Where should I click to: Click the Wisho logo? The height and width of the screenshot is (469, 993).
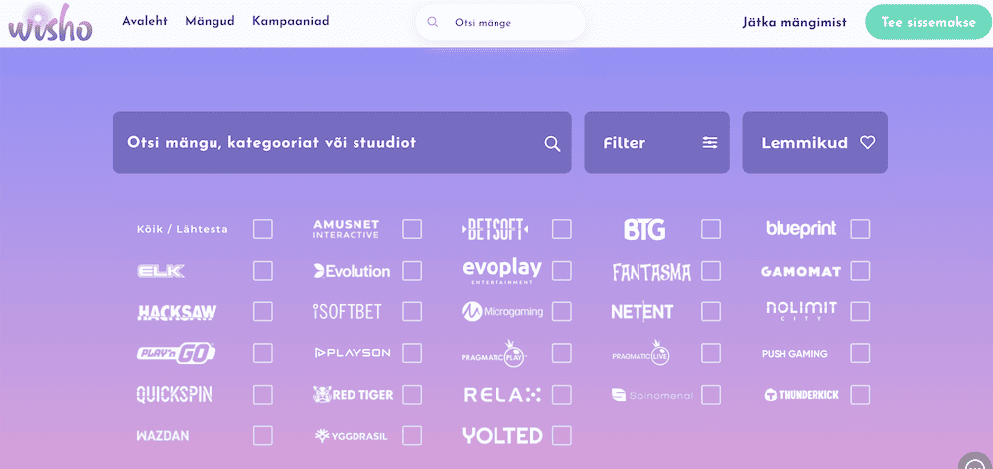pyautogui.click(x=51, y=24)
